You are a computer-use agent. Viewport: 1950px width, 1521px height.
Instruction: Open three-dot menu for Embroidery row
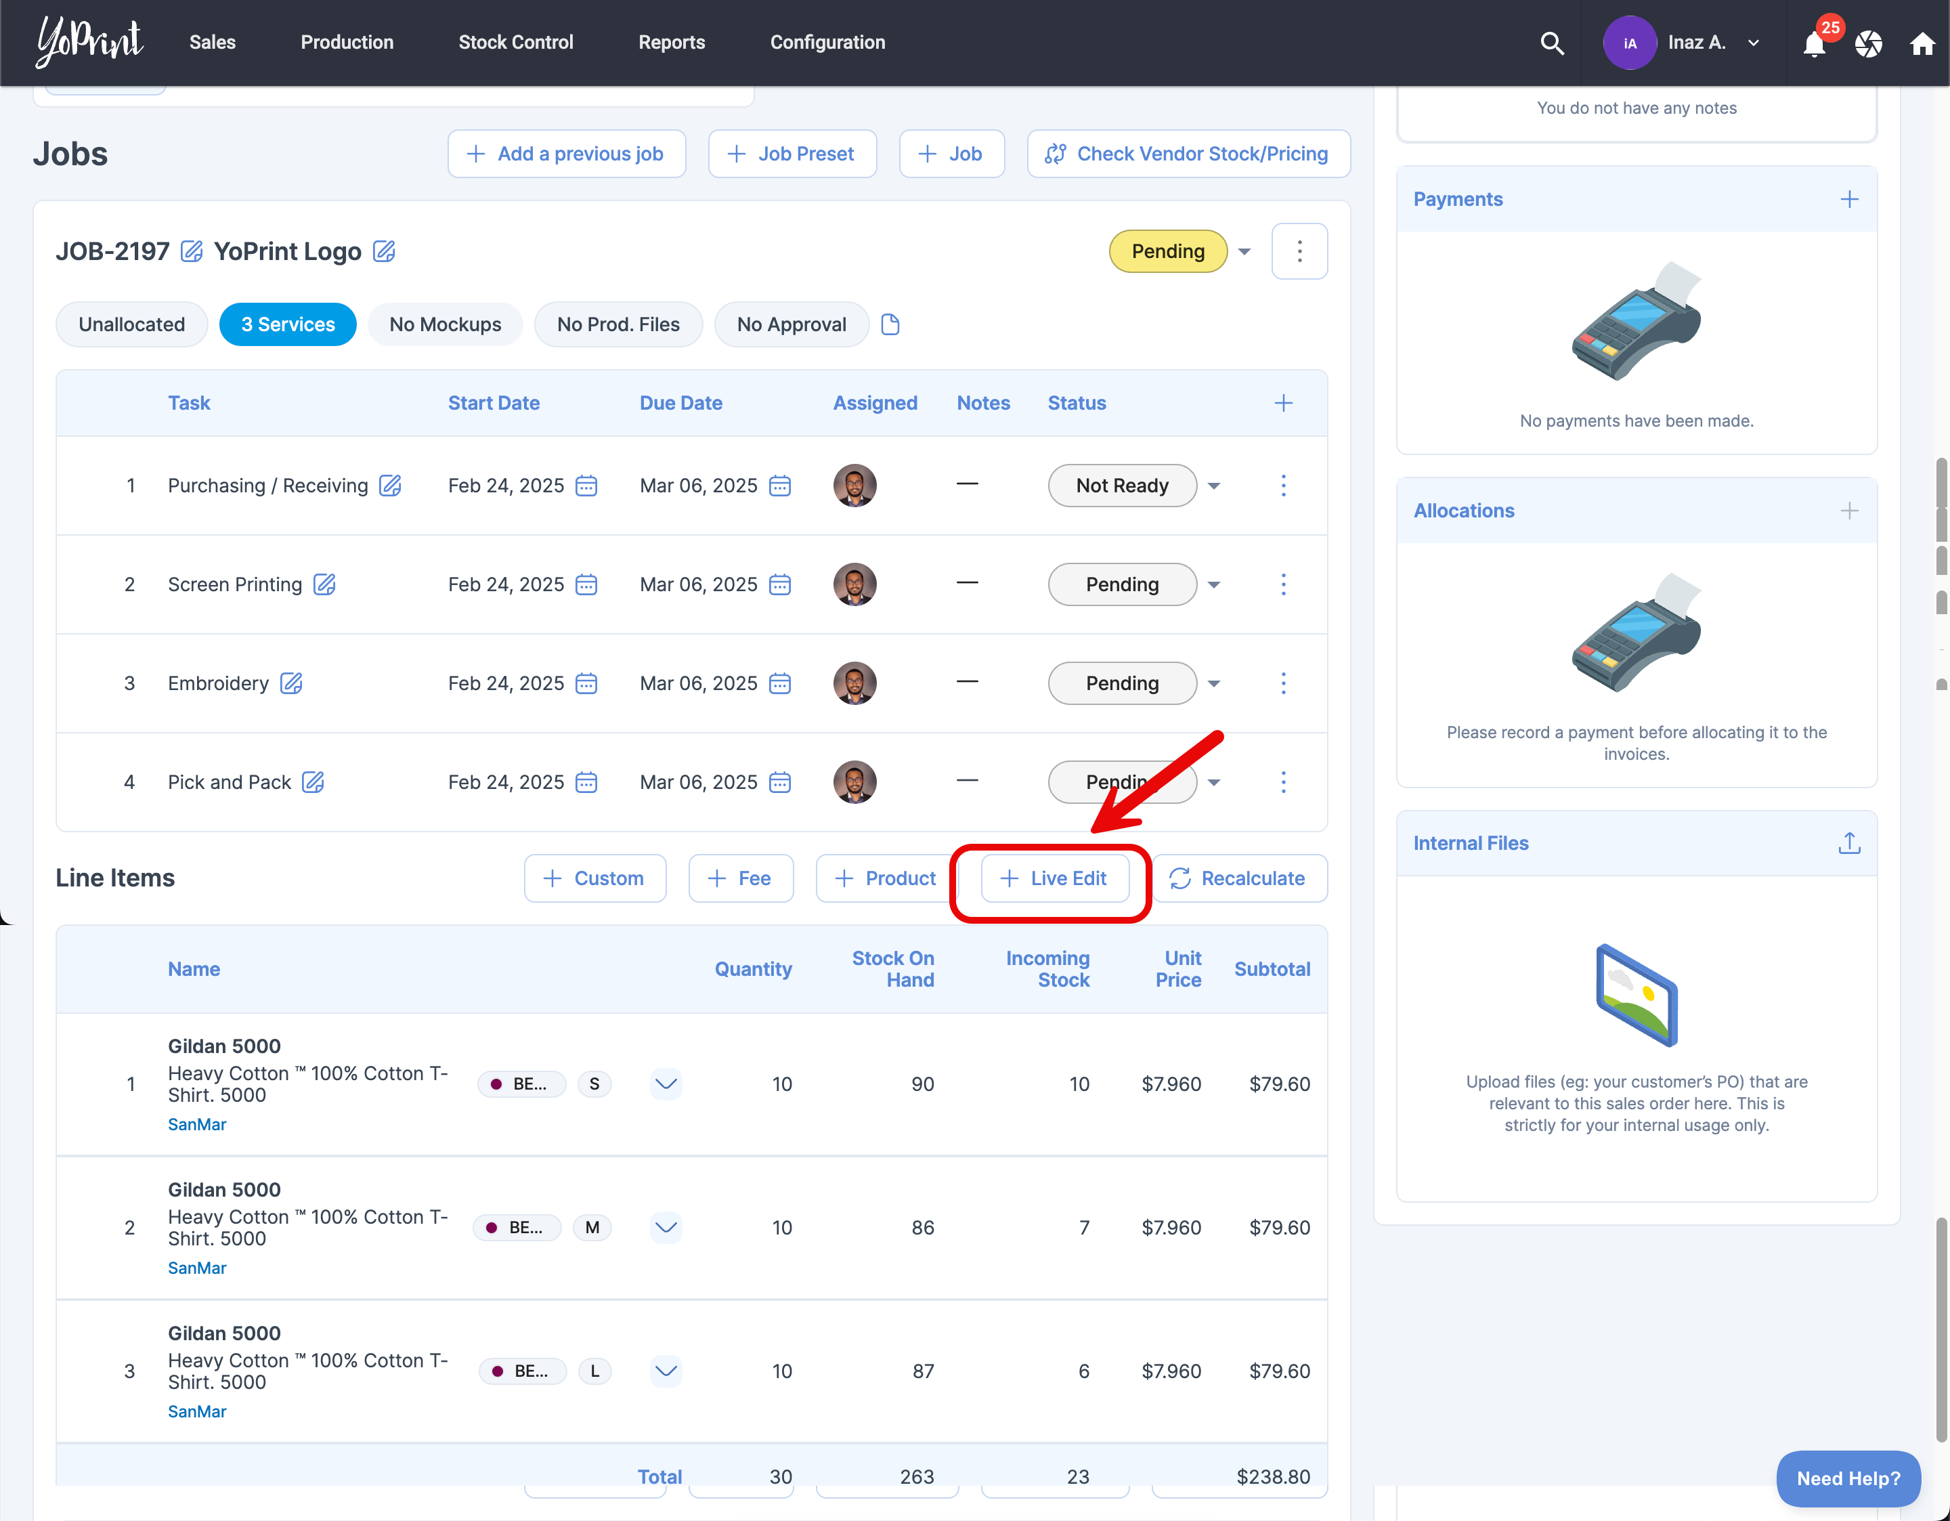[1283, 683]
